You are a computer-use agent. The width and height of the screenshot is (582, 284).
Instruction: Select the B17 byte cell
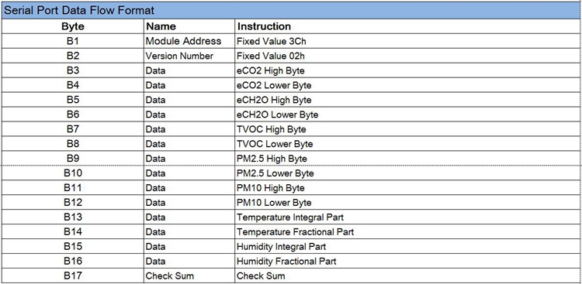(73, 275)
